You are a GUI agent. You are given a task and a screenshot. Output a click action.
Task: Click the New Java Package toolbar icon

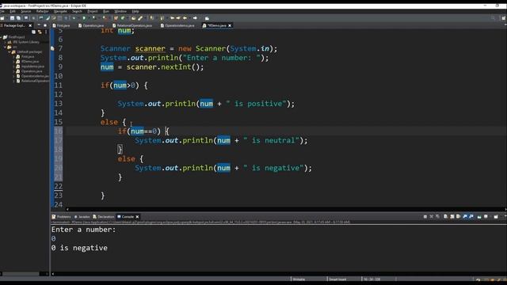pyautogui.click(x=116, y=17)
